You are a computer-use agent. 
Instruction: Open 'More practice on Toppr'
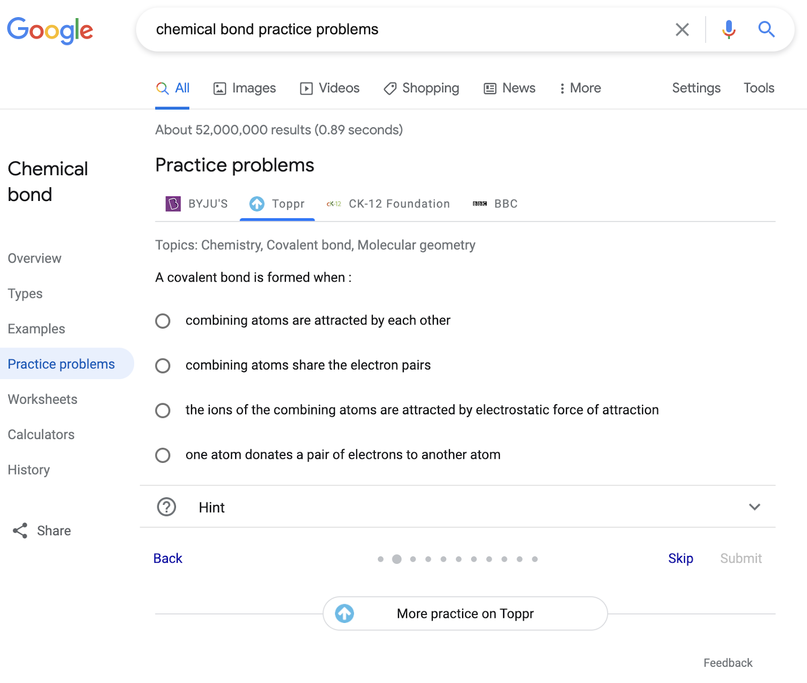pyautogui.click(x=465, y=613)
